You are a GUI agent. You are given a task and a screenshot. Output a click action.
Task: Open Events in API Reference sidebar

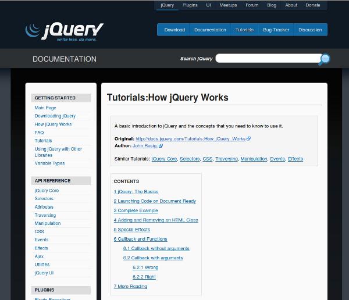coord(41,240)
